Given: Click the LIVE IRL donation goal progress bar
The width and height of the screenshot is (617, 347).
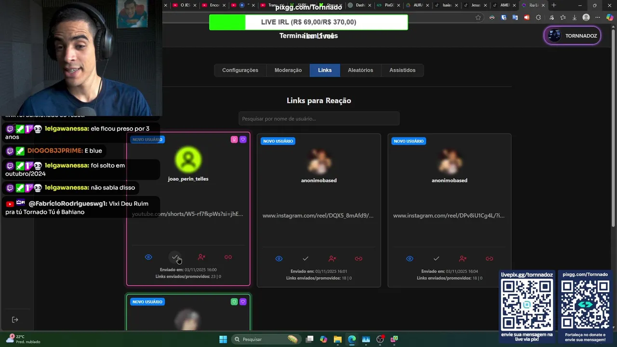Looking at the screenshot, I should 308,22.
